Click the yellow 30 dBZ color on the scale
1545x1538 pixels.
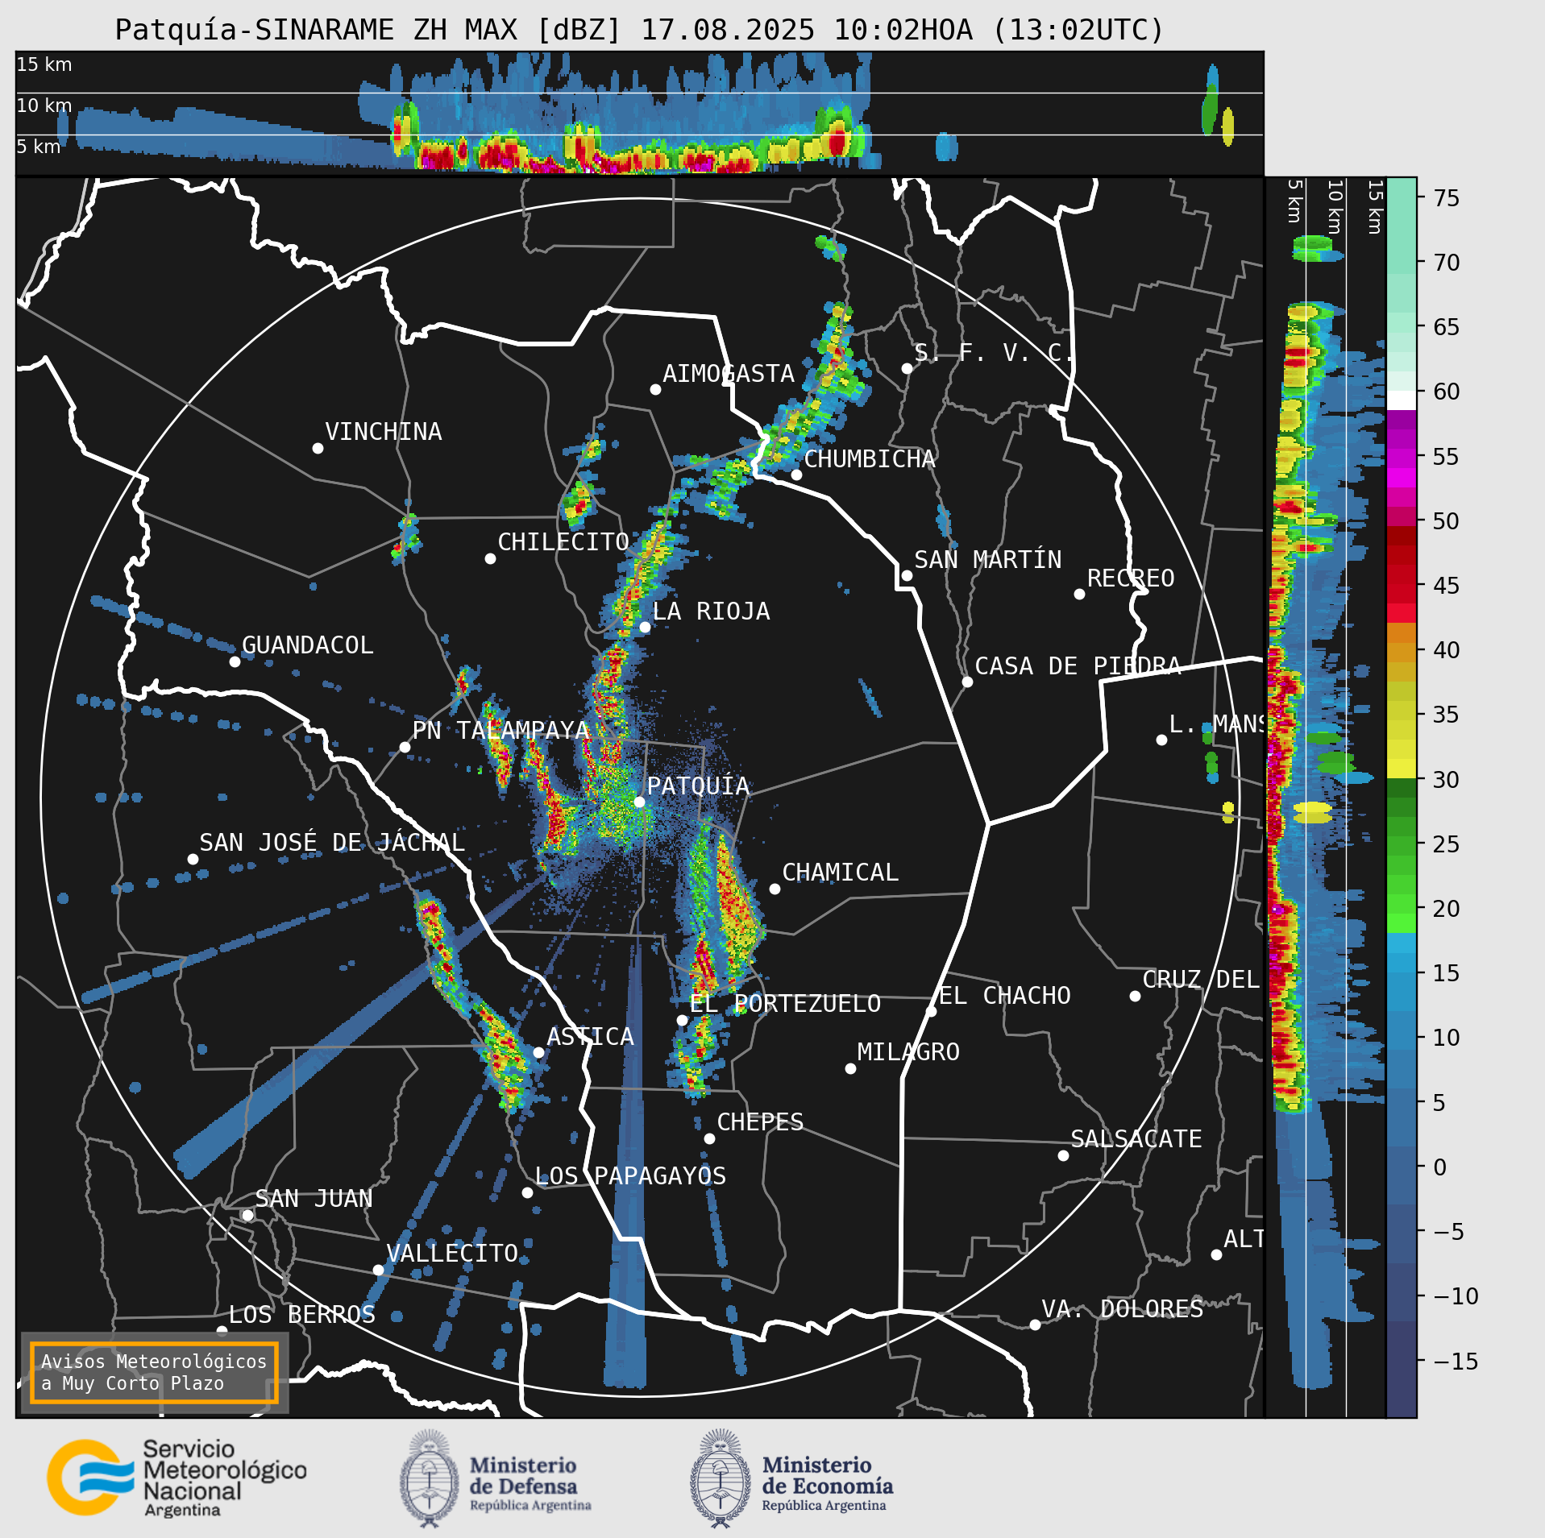[1402, 769]
